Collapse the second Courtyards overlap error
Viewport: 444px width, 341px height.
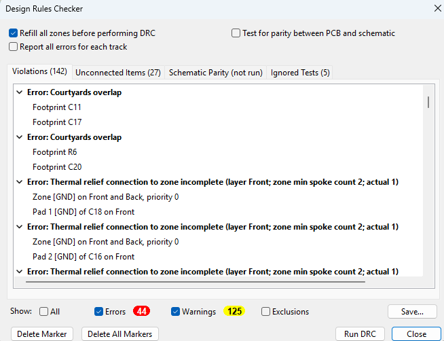[x=19, y=137]
